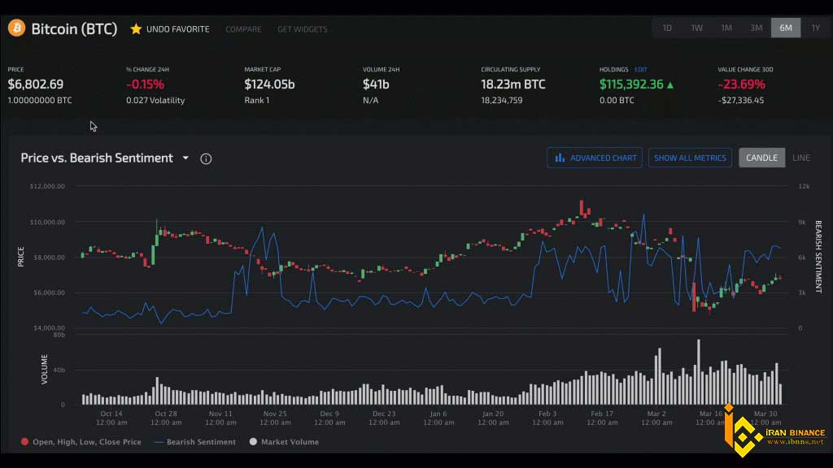This screenshot has height=468, width=833.
Task: Click the VOLUME axis title
Action: point(44,370)
